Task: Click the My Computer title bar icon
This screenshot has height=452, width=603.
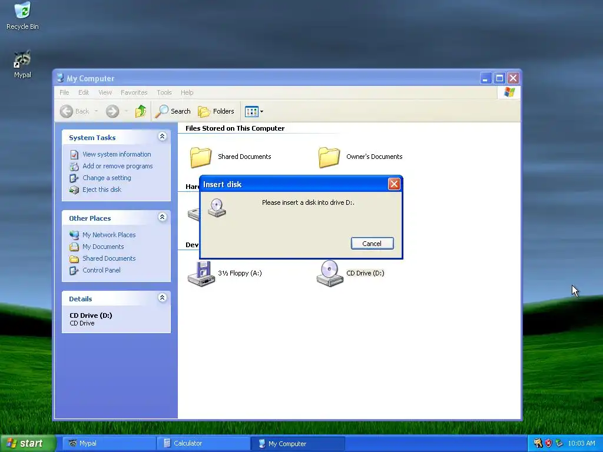Action: pos(60,78)
